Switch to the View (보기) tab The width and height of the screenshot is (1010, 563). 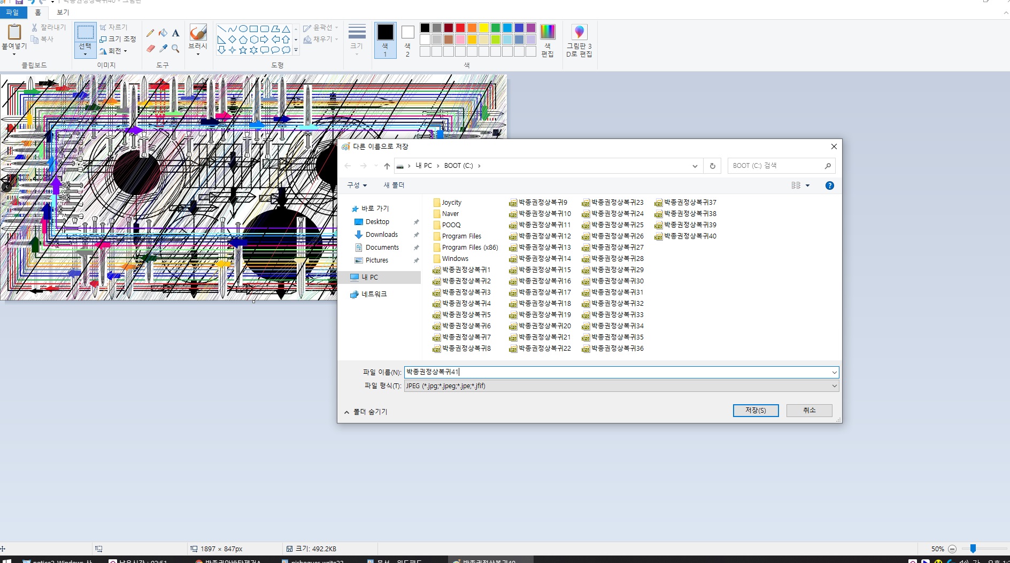(63, 12)
